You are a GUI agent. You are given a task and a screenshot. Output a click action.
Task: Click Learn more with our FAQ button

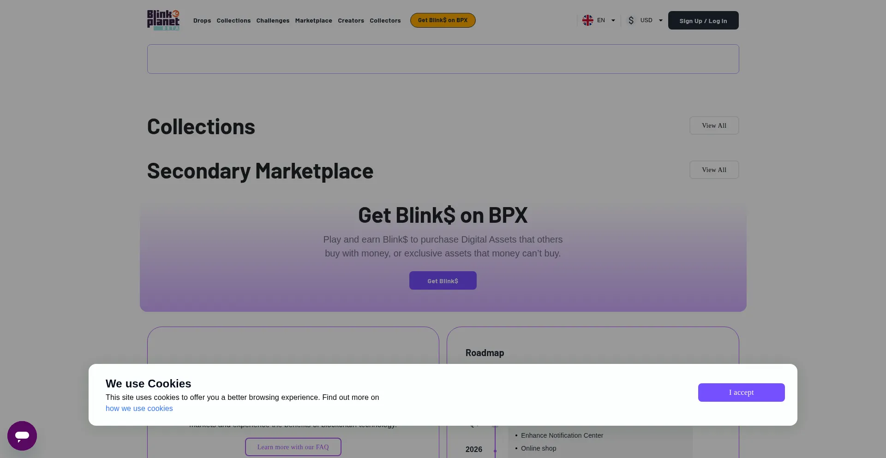tap(293, 447)
